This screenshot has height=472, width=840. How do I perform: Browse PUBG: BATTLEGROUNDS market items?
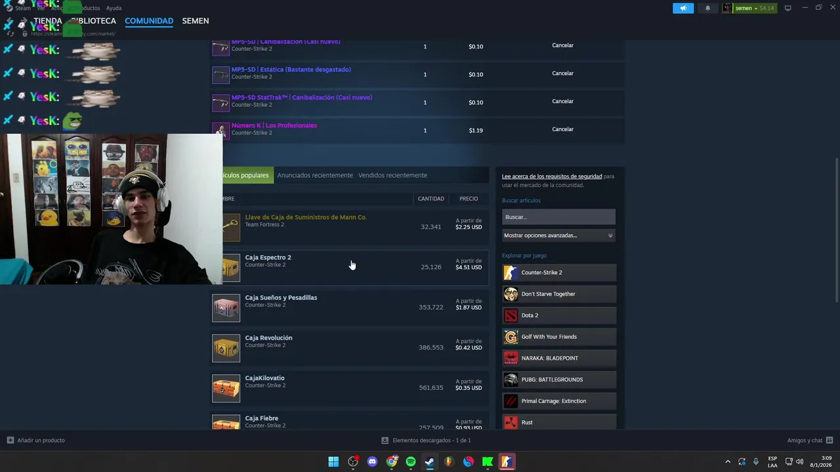[559, 380]
